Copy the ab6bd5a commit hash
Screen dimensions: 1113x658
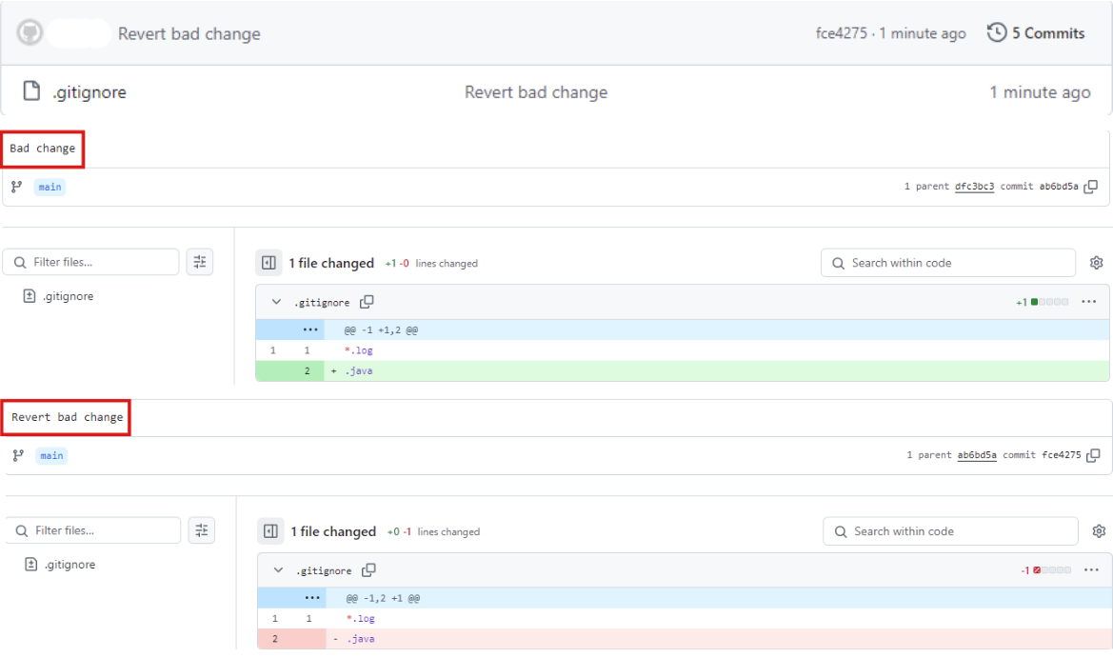coord(1091,187)
